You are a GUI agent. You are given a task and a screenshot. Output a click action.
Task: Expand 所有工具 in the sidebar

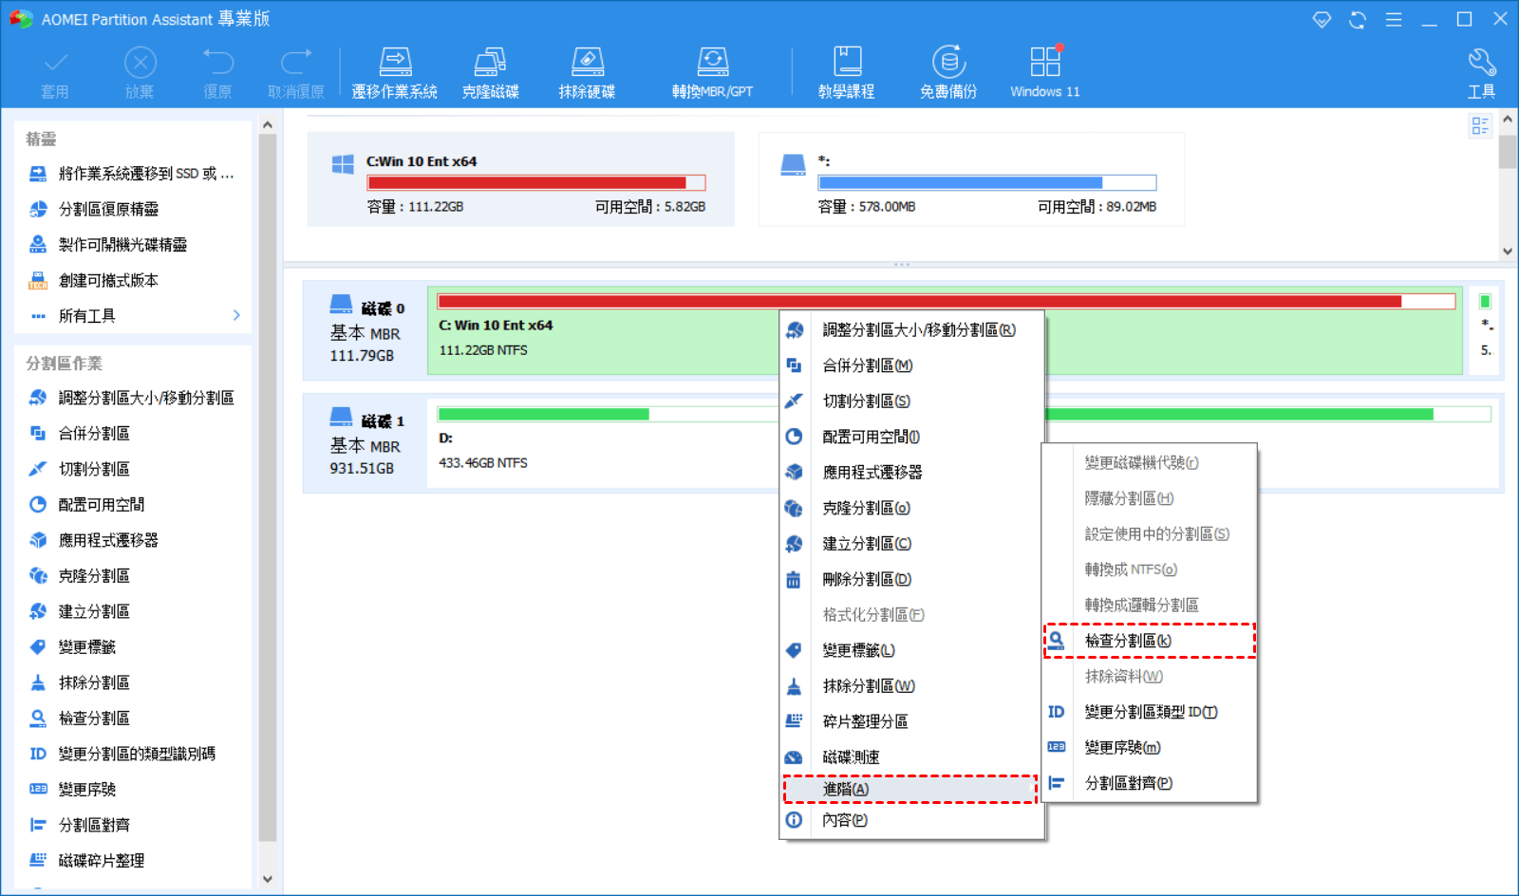[x=133, y=316]
